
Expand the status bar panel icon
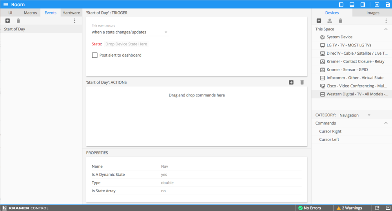(388, 208)
